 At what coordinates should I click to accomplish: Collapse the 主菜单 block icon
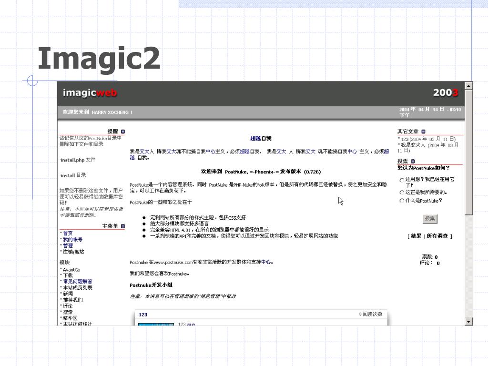click(123, 226)
